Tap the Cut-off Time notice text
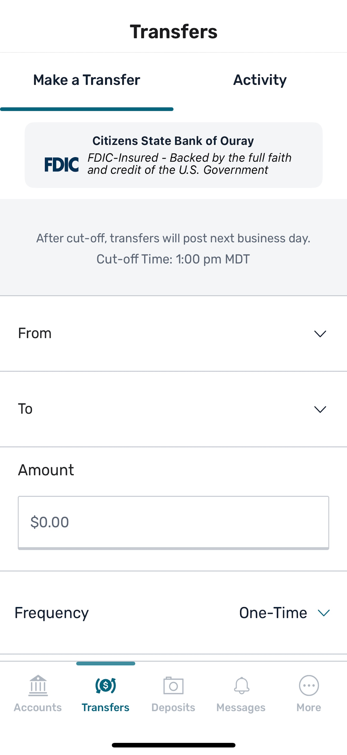The width and height of the screenshot is (347, 755). pos(173,259)
